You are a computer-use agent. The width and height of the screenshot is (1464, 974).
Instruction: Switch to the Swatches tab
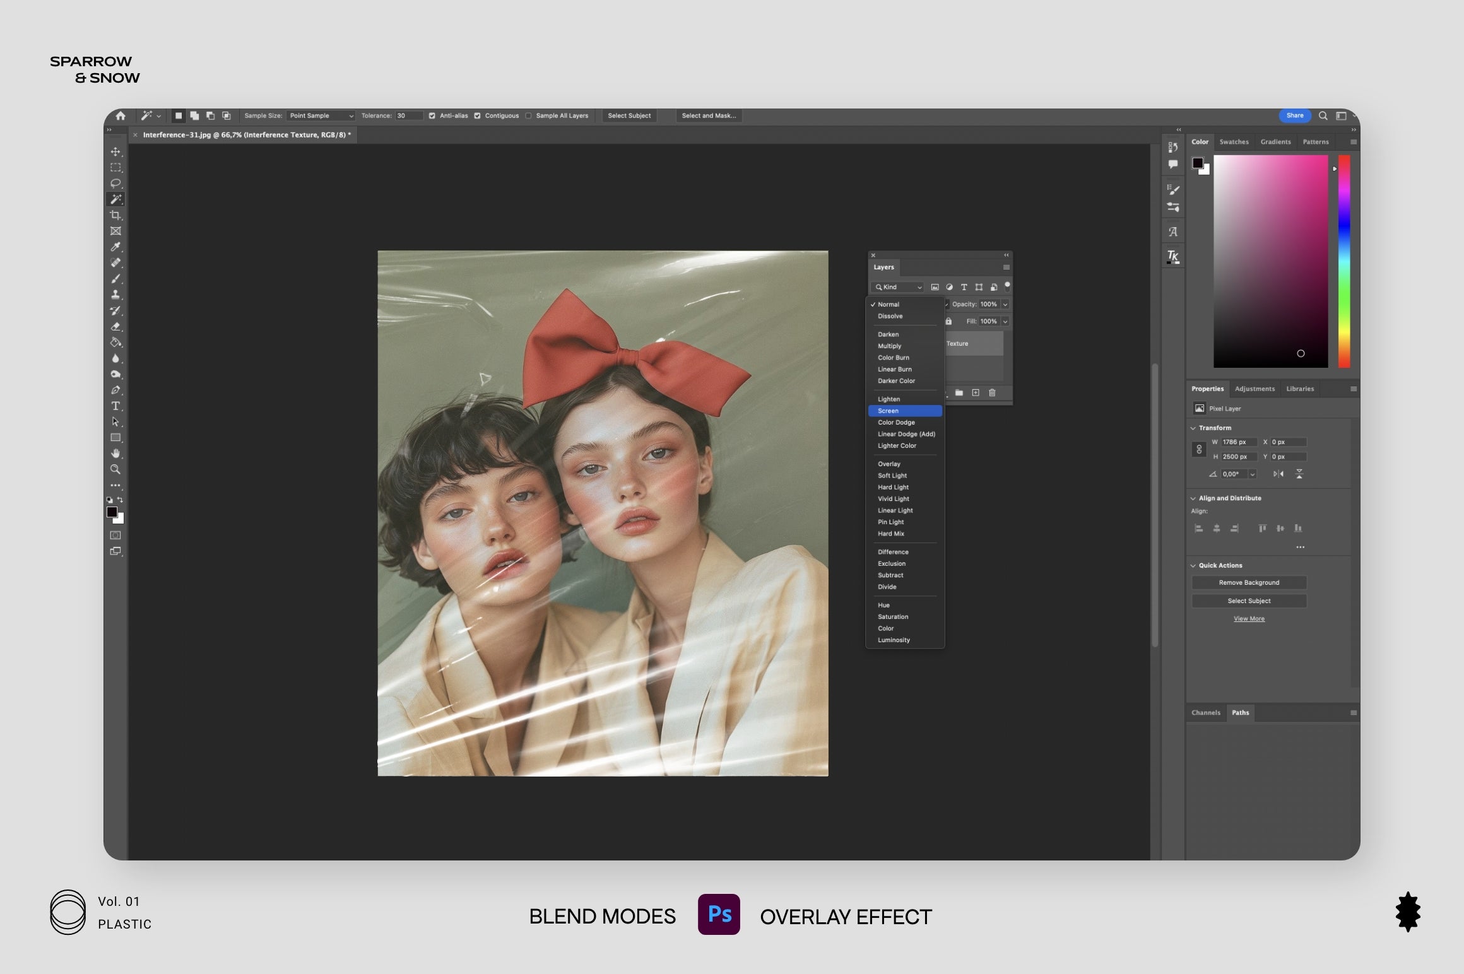pos(1234,142)
